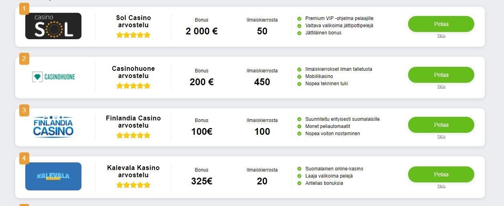This screenshot has width=504, height=206.
Task: Click the orange rank badge number 1
Action: coord(24,8)
